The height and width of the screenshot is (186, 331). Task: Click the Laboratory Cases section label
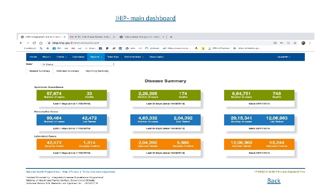click(45, 136)
